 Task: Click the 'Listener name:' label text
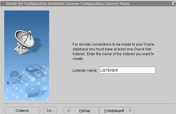85,70
